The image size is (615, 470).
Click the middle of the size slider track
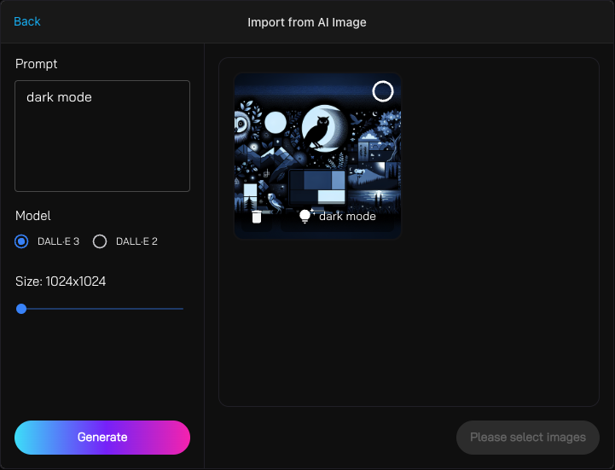pyautogui.click(x=102, y=309)
